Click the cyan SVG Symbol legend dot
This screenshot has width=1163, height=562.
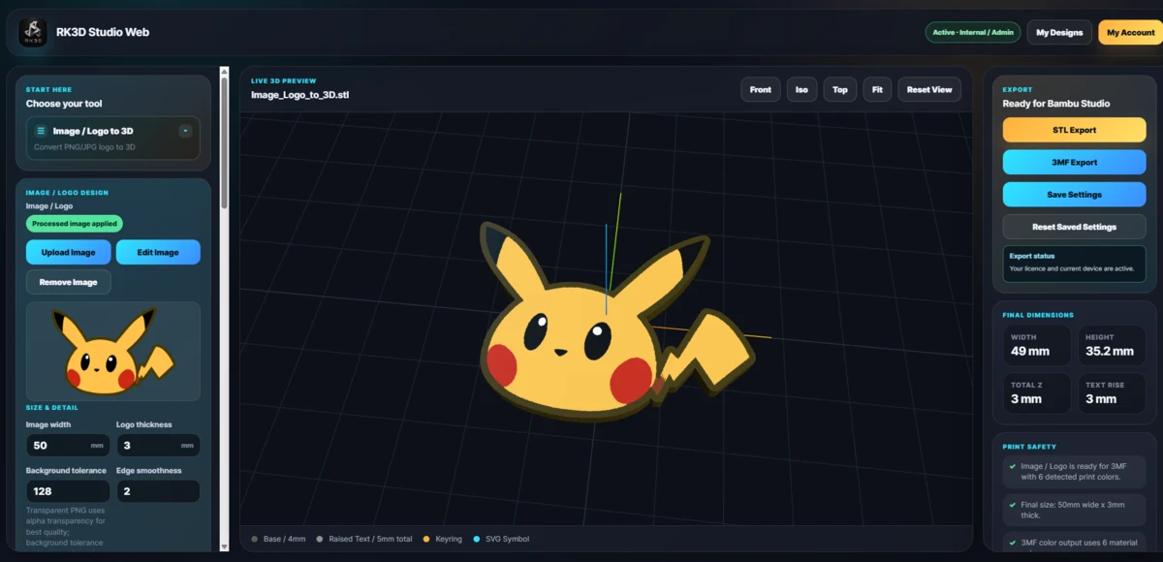pos(477,539)
